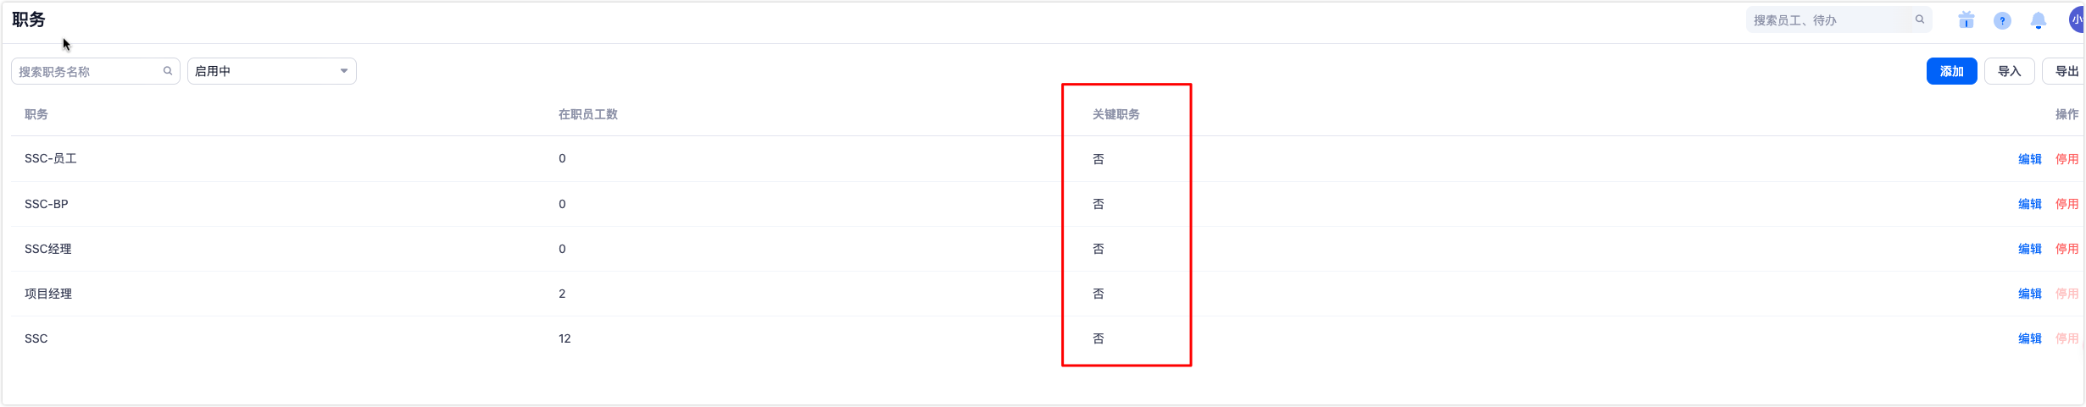Click 编辑 for 项目经理
Screen dimensions: 2086x407
[2029, 294]
